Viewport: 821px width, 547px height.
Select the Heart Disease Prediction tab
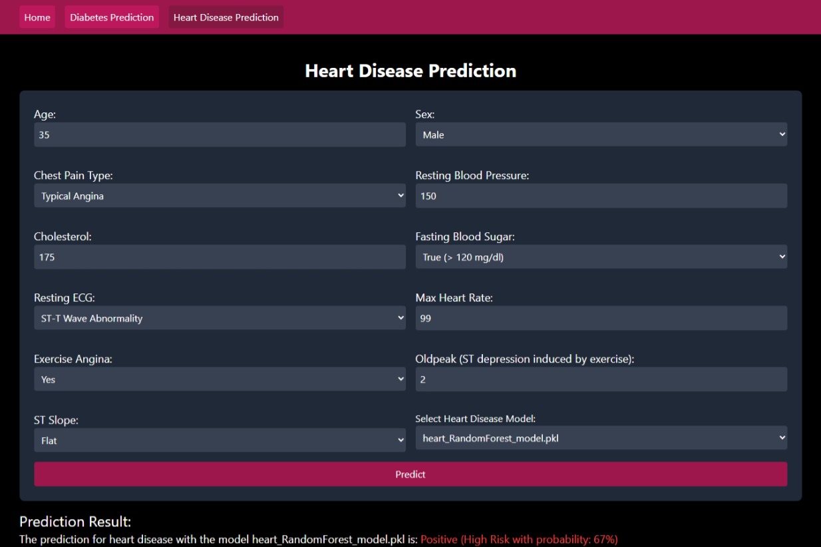tap(226, 17)
